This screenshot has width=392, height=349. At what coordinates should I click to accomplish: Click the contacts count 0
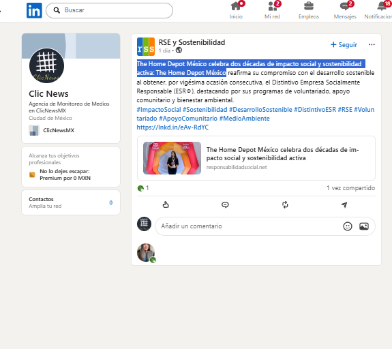[x=111, y=202]
